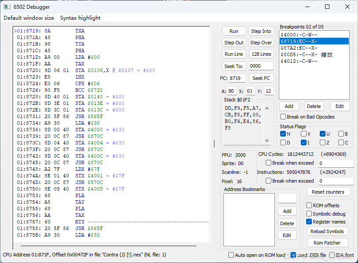This screenshot has height=263, width=358.
Task: Click the stack scroll up arrow
Action: pyautogui.click(x=267, y=108)
